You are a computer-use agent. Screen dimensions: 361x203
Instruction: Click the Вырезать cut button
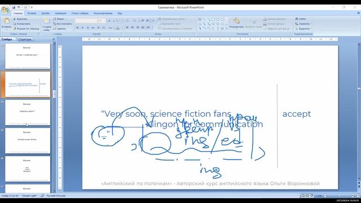pos(20,19)
